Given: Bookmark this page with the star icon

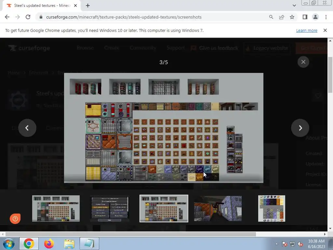Looking at the screenshot, I should 292,17.
